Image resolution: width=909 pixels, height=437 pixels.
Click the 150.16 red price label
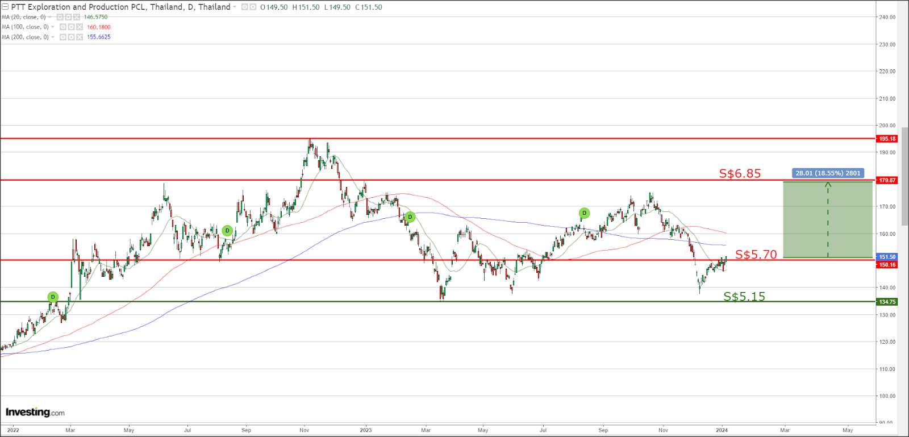pyautogui.click(x=887, y=265)
